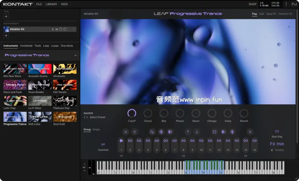This screenshot has width=299, height=181.
Task: Click the loop icon on pad 10
Action: point(201,141)
